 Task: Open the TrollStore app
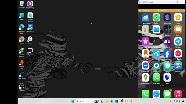coord(178,65)
